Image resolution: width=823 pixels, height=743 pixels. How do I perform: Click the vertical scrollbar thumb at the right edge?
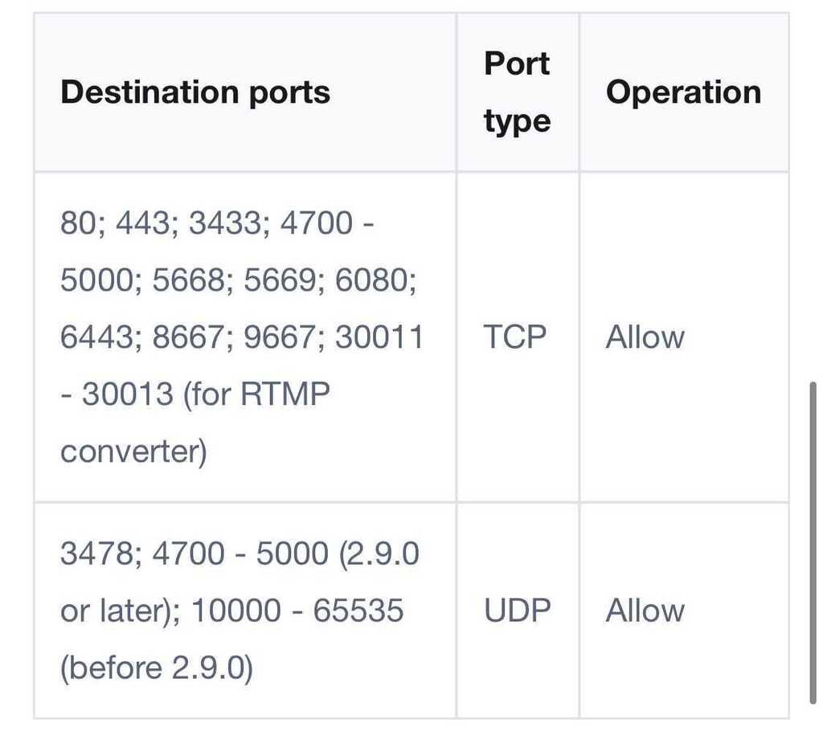point(813,542)
